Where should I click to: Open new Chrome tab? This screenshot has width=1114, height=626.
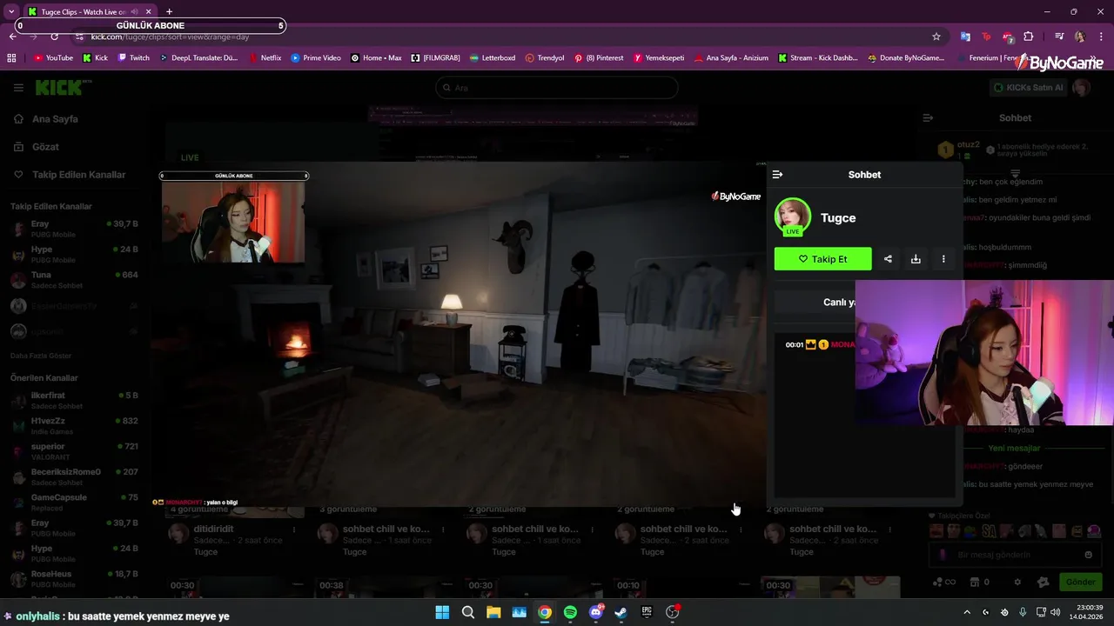tap(169, 11)
